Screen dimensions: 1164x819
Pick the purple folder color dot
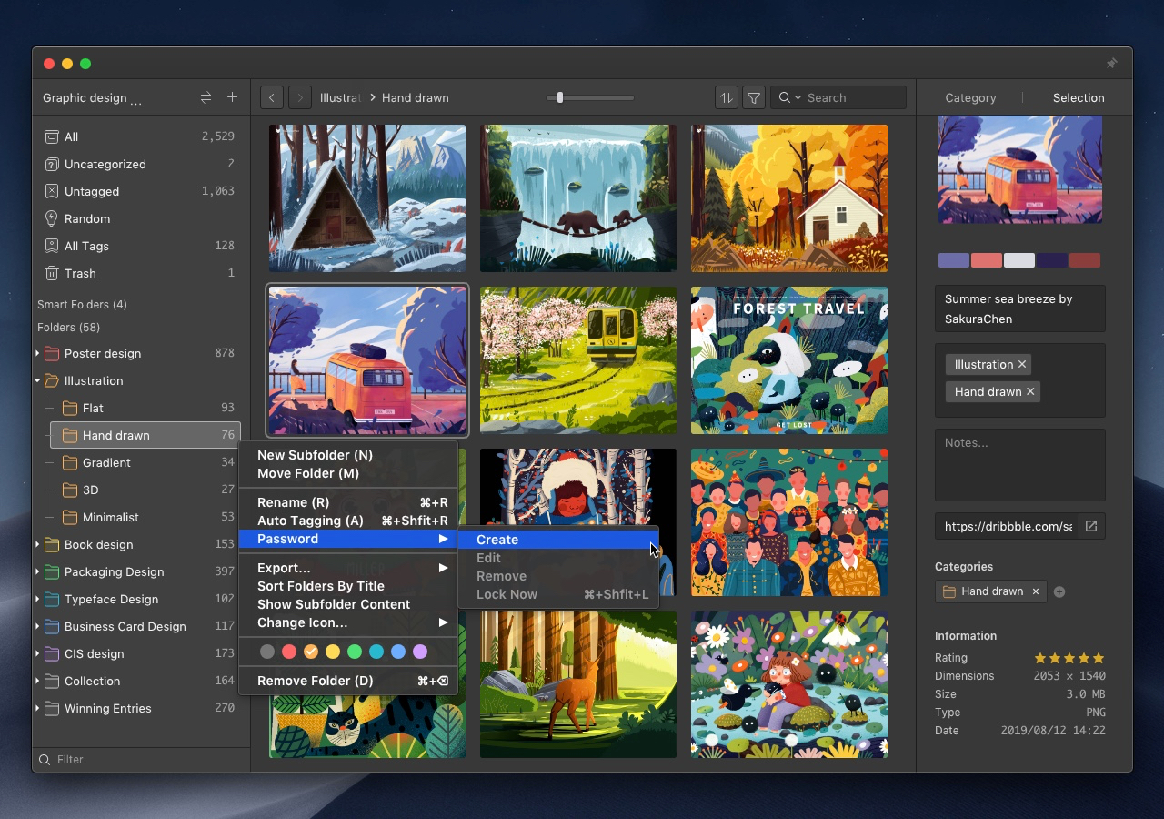(420, 652)
